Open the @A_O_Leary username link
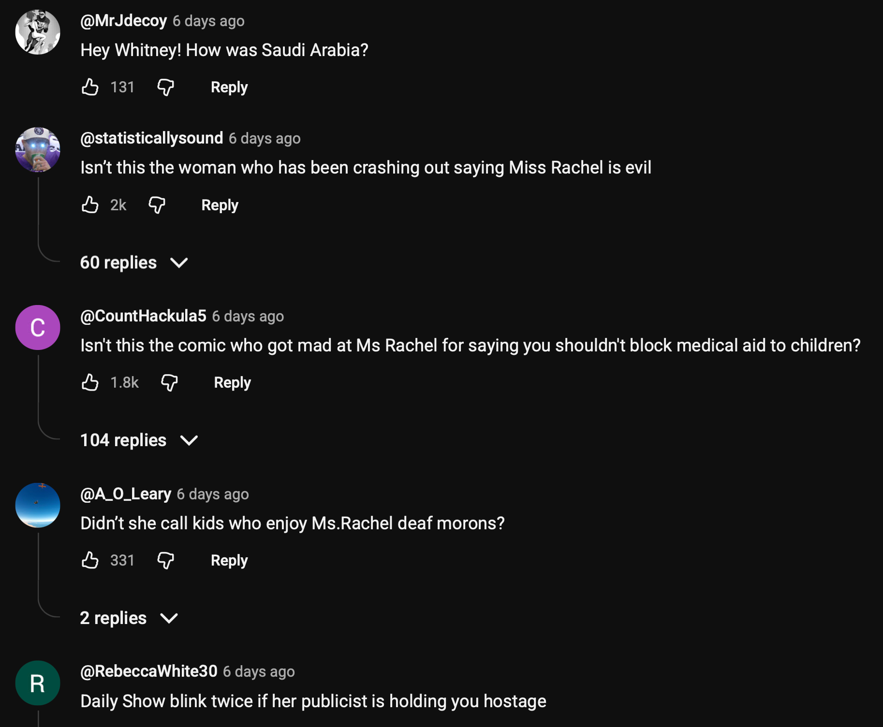Viewport: 883px width, 727px height. (x=126, y=494)
